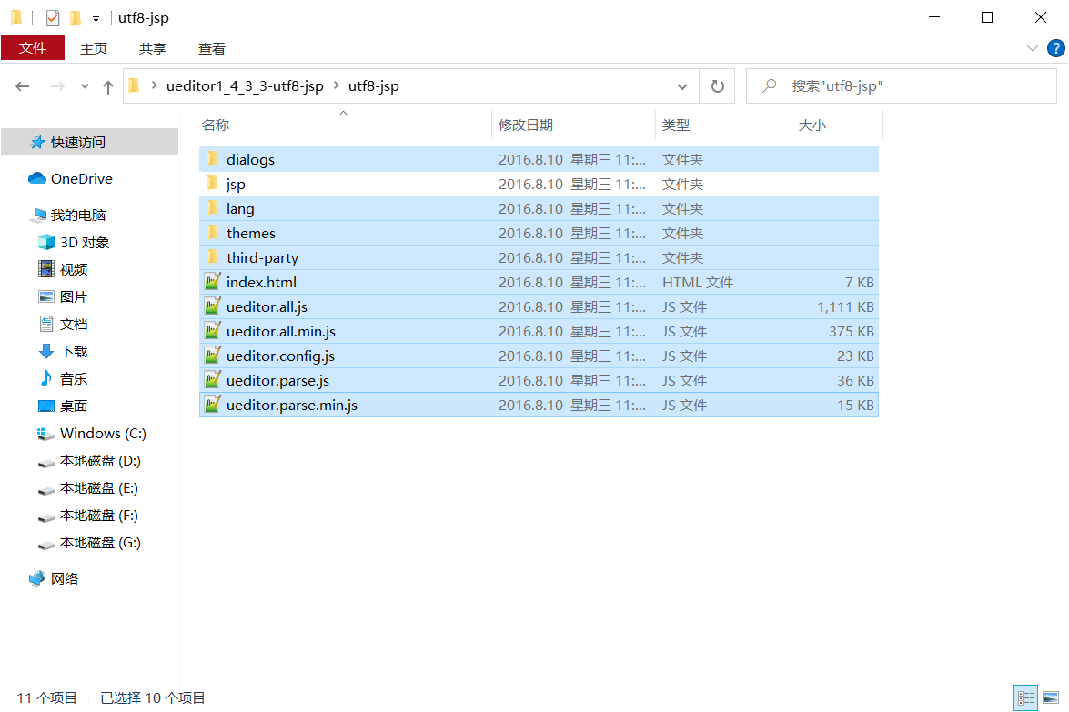Viewport: 1069px width, 712px height.
Task: Go forward with the forward arrow
Action: coord(58,85)
